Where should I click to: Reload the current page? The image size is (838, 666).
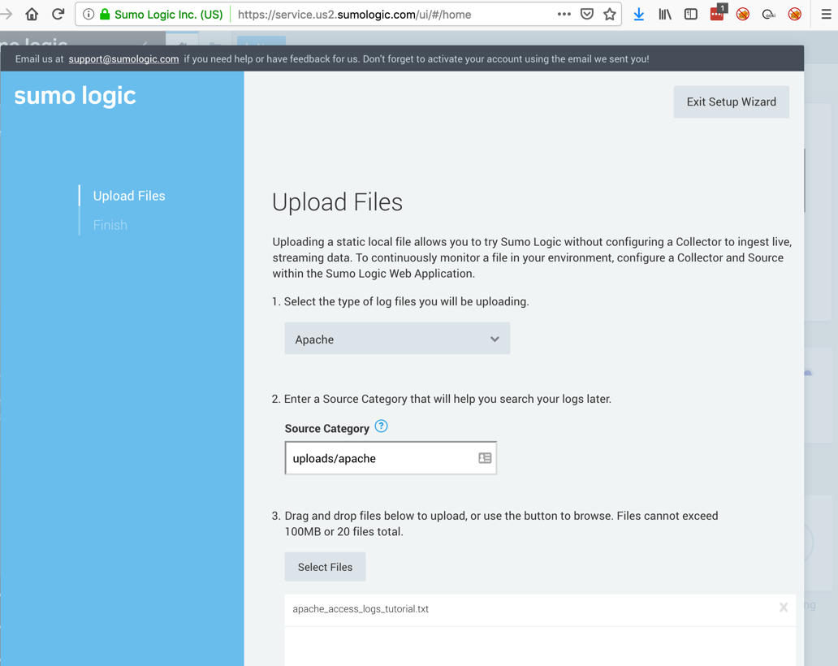[x=58, y=14]
